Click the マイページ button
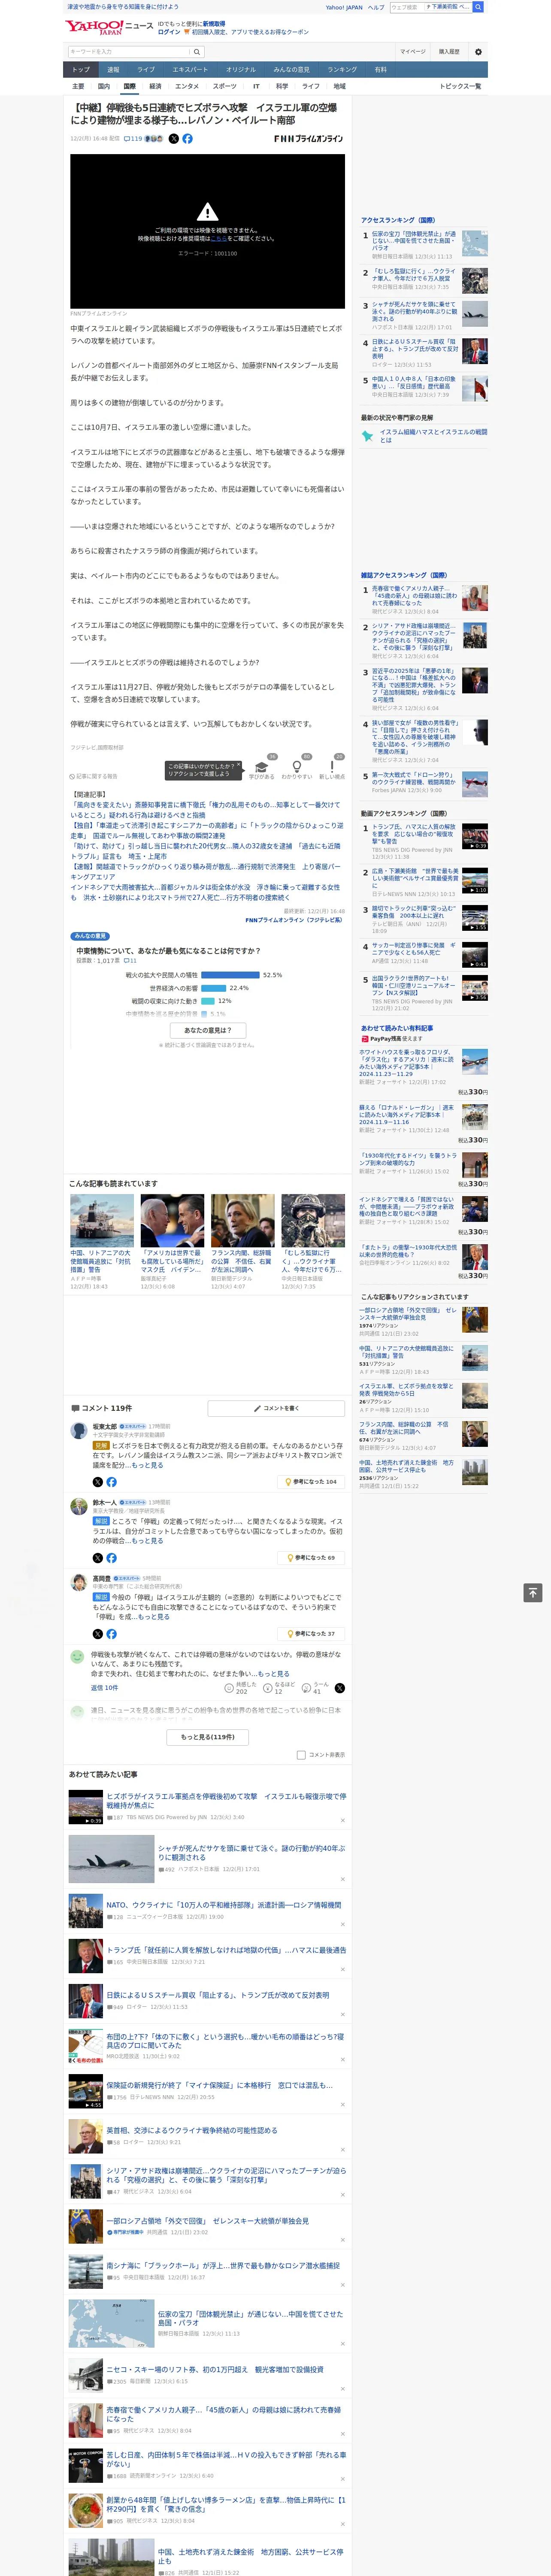Screen dimensions: 551x2576 413,52
